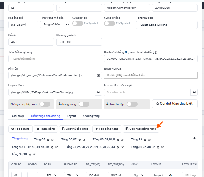The width and height of the screenshot is (204, 177).
Task: Click upload icon next to Layout URL field
Action: click(170, 175)
